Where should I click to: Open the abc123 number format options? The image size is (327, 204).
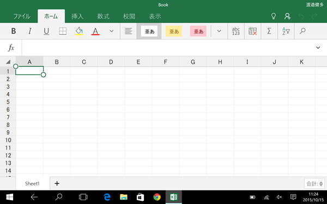(x=236, y=31)
